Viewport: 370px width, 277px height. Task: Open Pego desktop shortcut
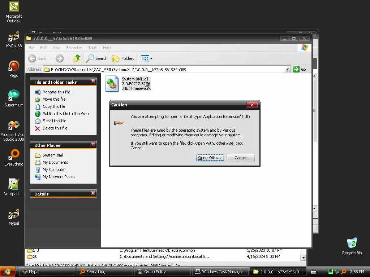[14, 69]
